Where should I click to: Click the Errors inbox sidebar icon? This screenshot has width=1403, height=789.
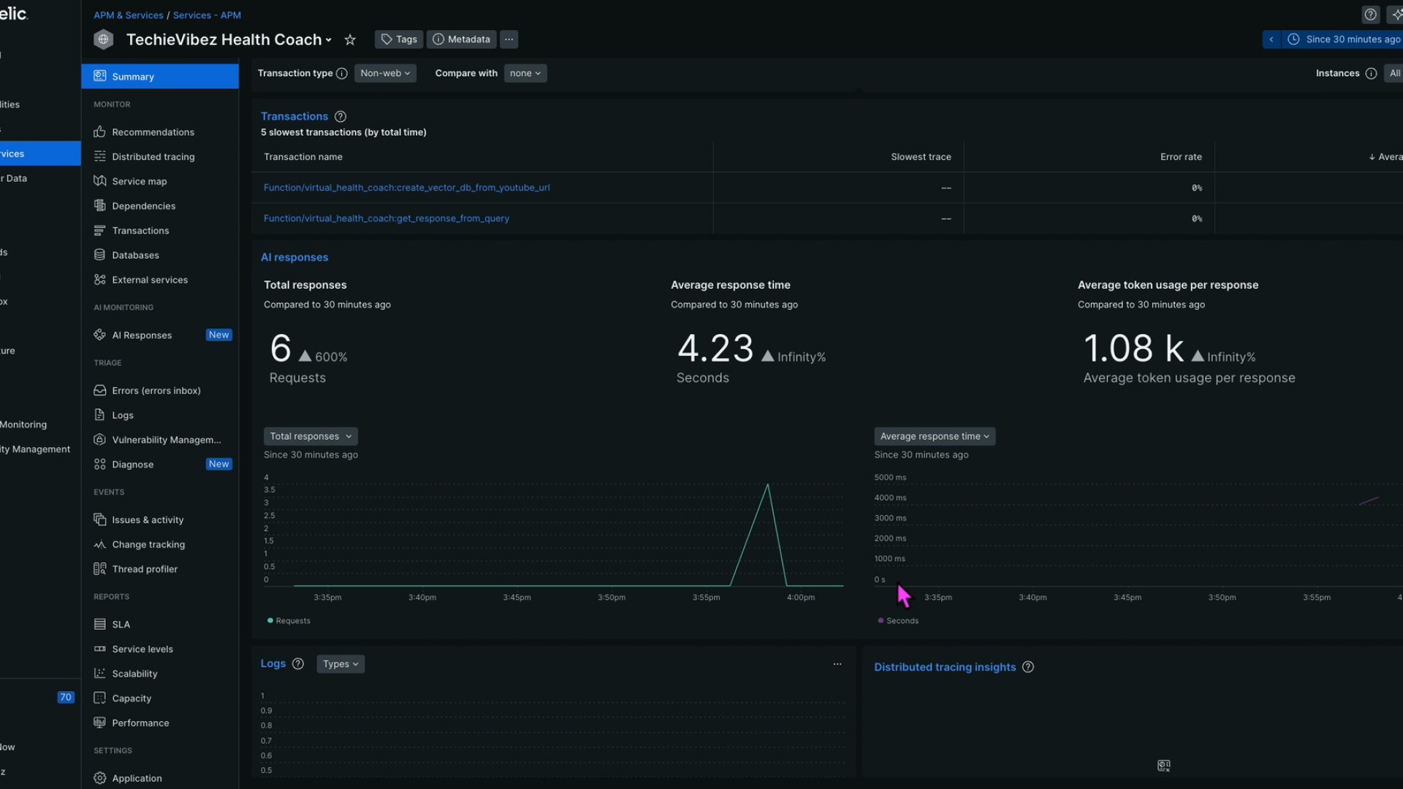coord(100,391)
